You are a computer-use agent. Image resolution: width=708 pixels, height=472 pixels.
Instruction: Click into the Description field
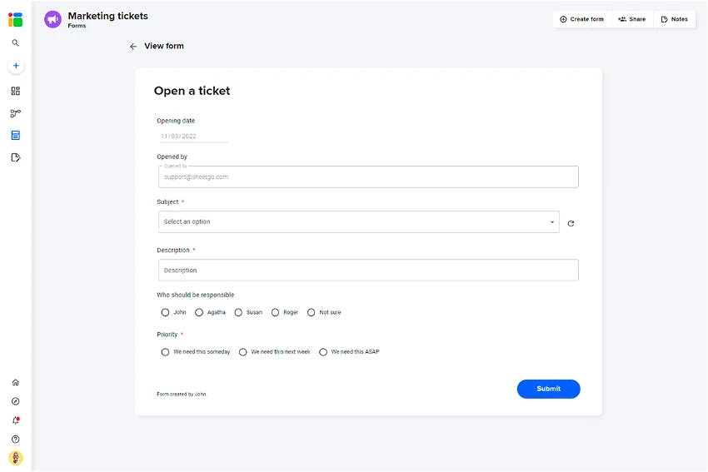click(368, 271)
